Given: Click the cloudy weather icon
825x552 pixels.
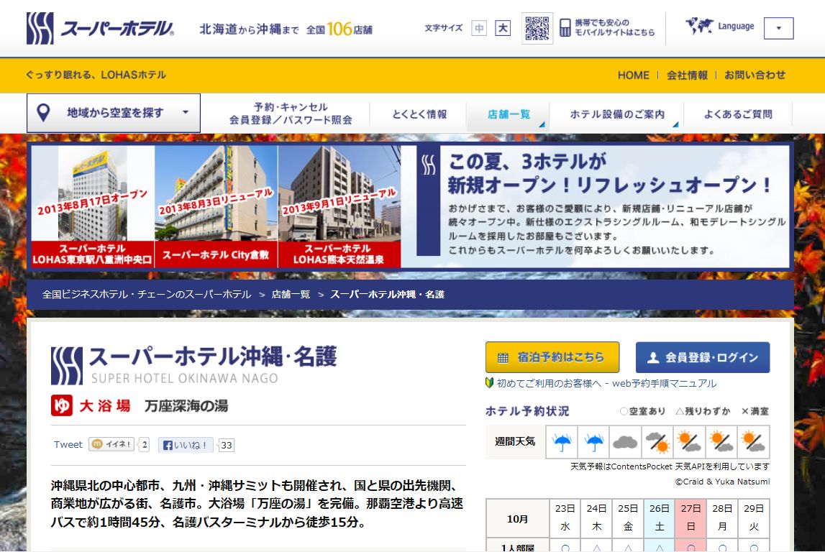Looking at the screenshot, I should [626, 442].
